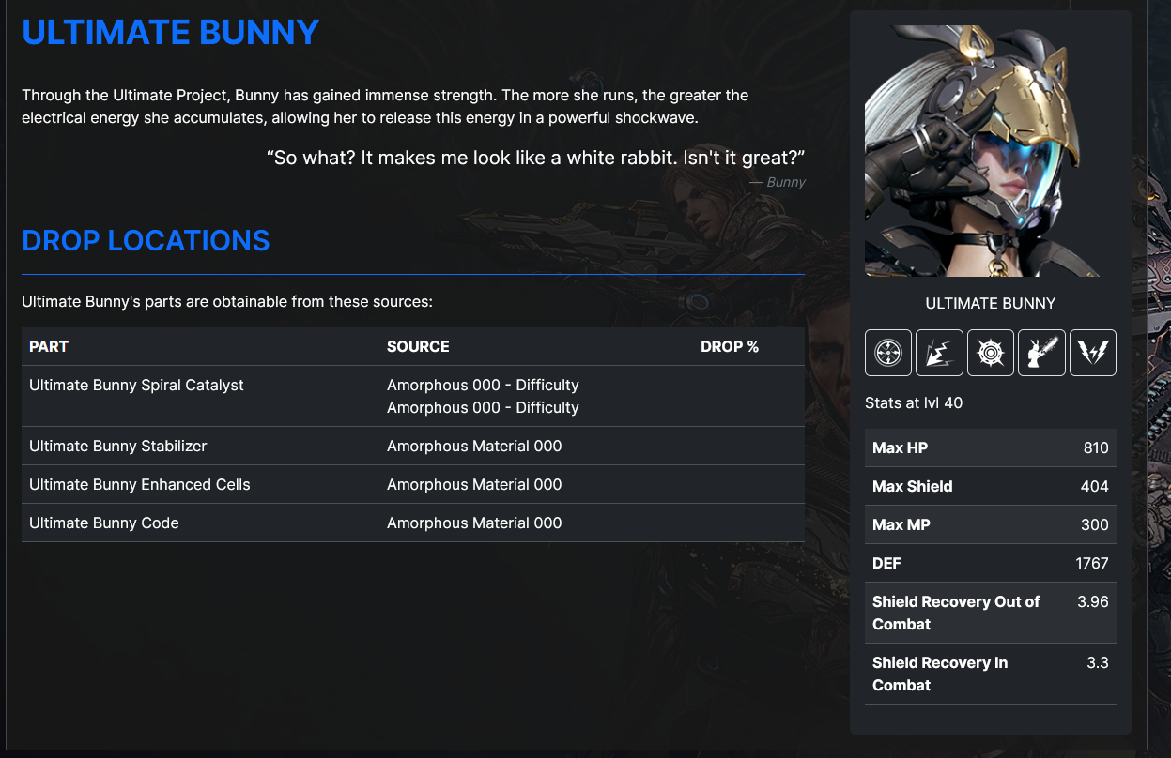1171x758 pixels.
Task: Click the DROP LOCATIONS section heading
Action: click(146, 241)
